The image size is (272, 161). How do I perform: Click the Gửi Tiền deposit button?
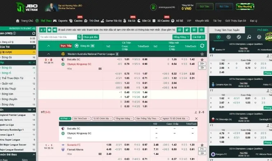tap(205, 6)
